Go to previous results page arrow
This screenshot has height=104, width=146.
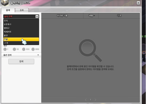pos(86,100)
